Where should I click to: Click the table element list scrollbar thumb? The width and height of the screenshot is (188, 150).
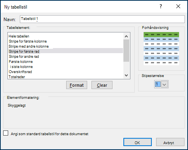tap(126, 50)
